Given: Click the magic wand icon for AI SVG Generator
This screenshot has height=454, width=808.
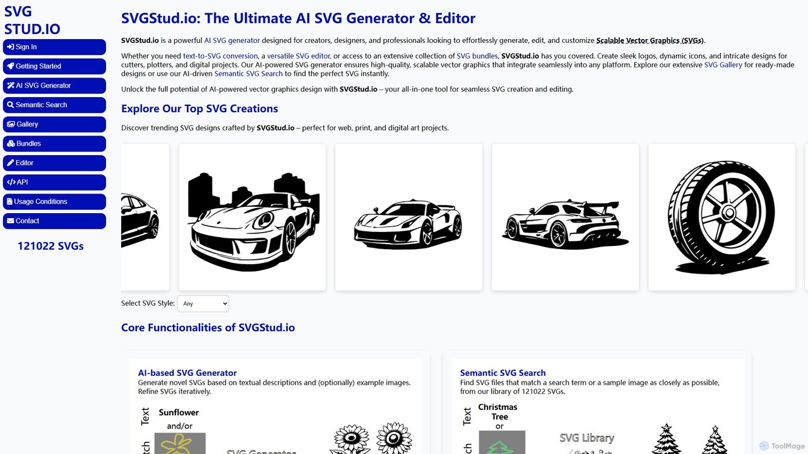Looking at the screenshot, I should click(x=11, y=86).
